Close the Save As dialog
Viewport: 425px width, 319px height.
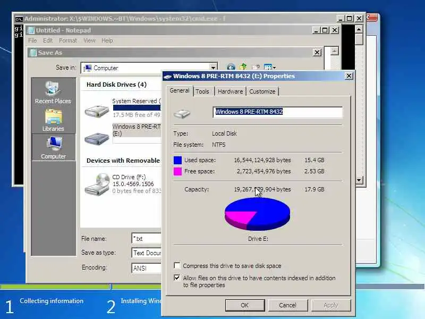tap(317, 52)
